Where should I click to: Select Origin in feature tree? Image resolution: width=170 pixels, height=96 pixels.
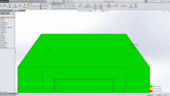[2, 34]
